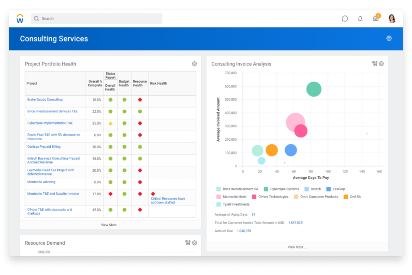Image resolution: width=412 pixels, height=275 pixels.
Task: Open the chat messages icon
Action: click(345, 19)
